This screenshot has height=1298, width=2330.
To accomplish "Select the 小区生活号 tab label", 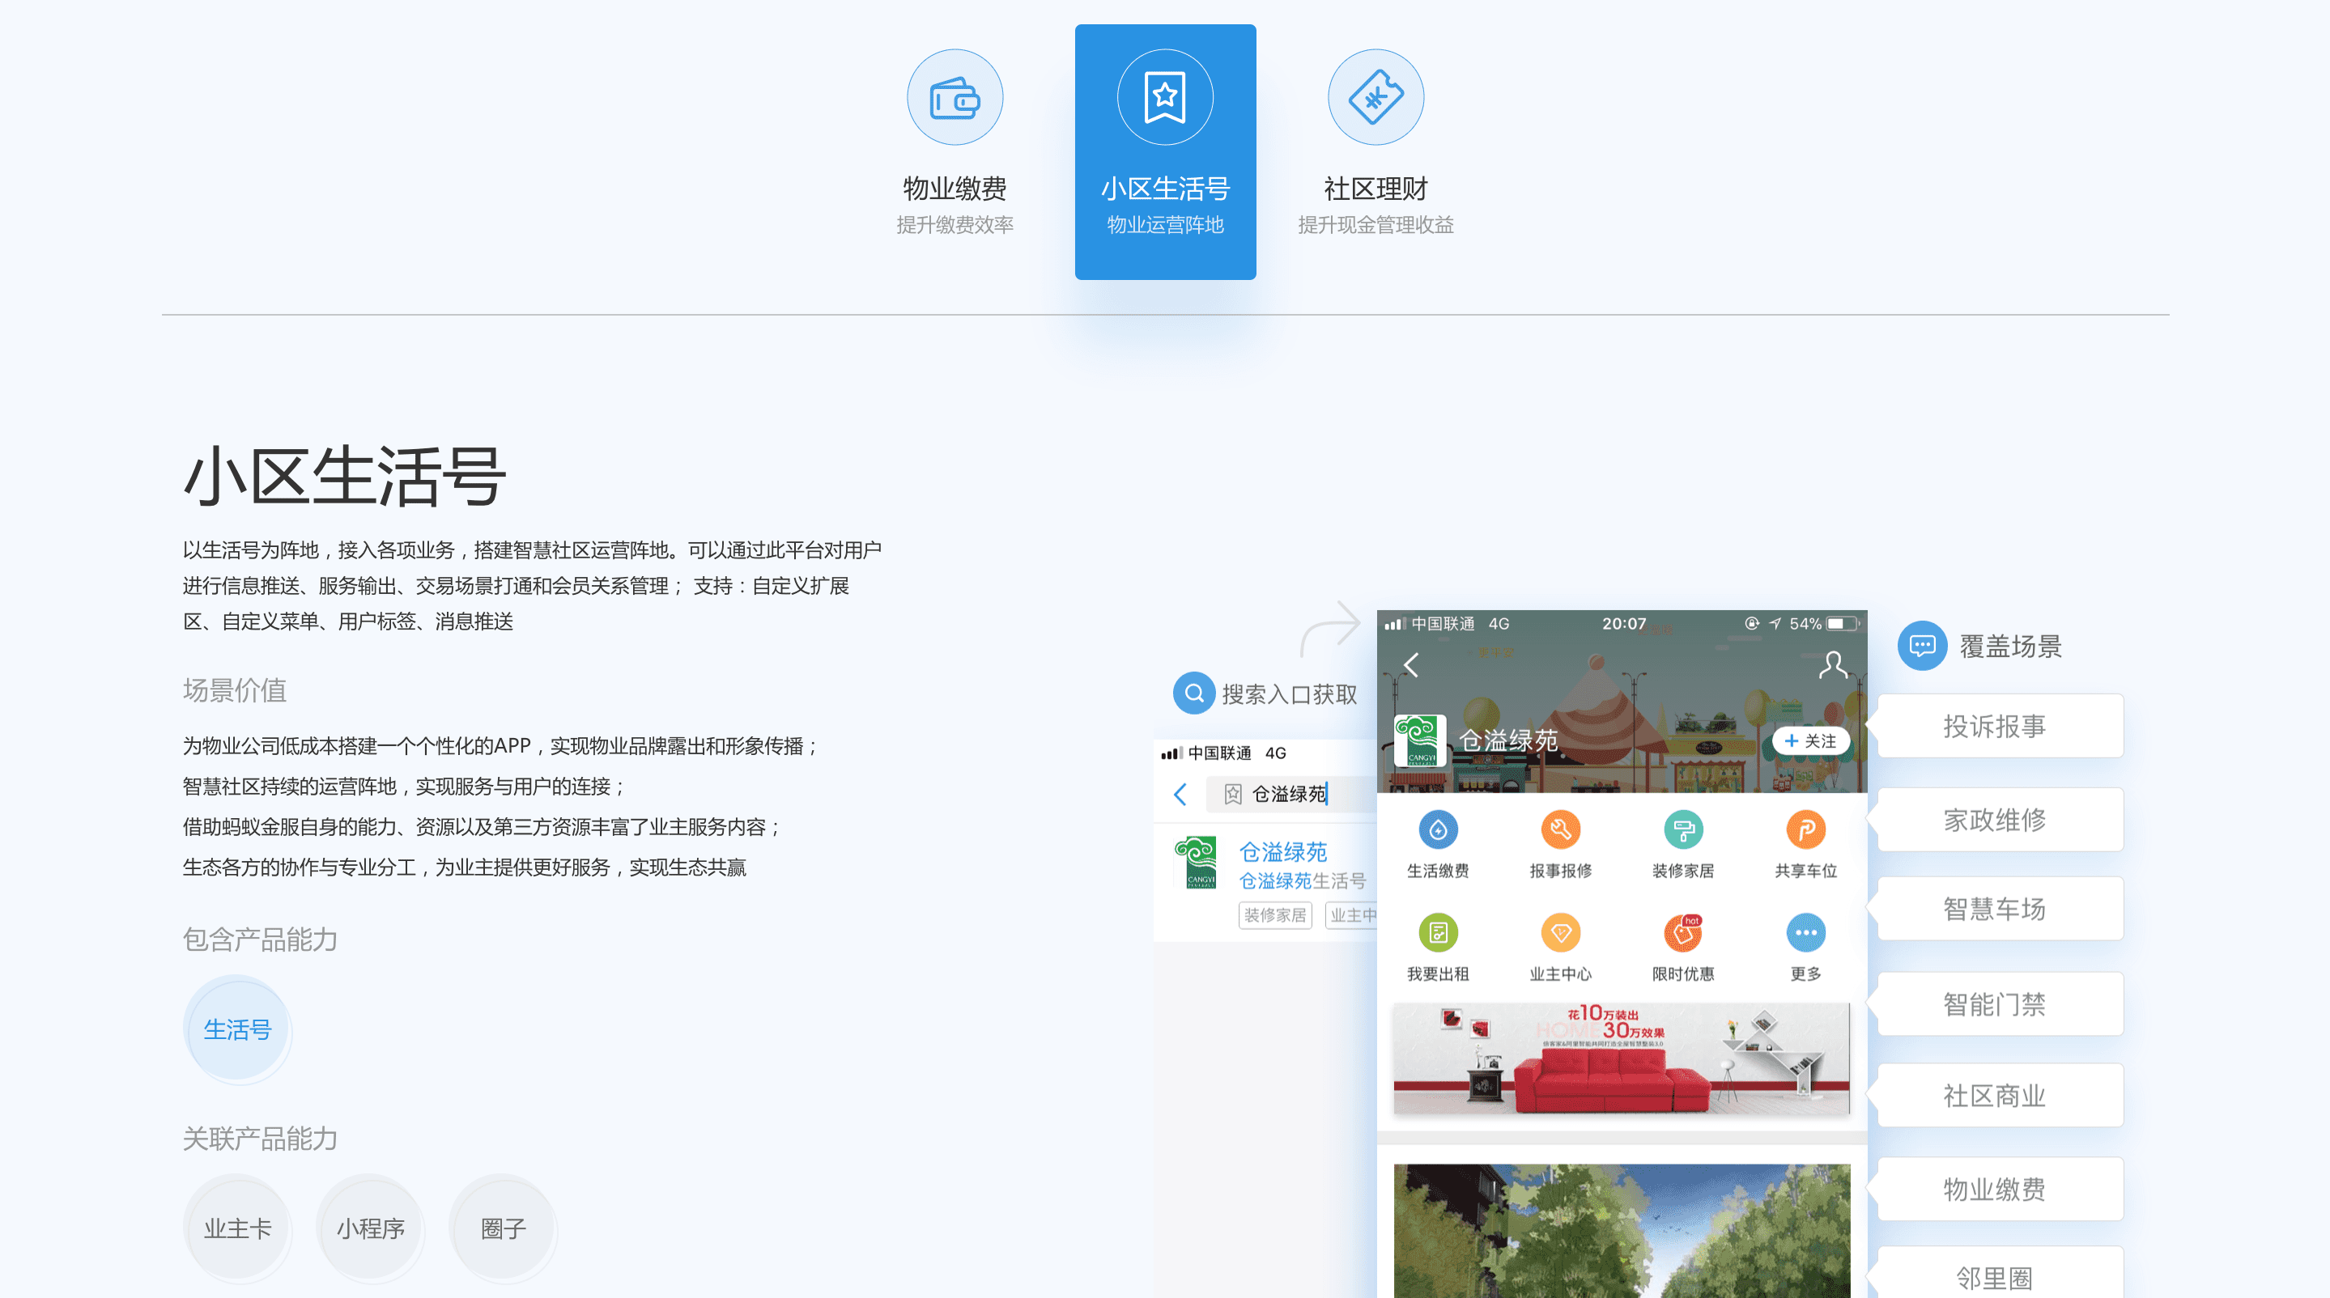I will pyautogui.click(x=1165, y=188).
